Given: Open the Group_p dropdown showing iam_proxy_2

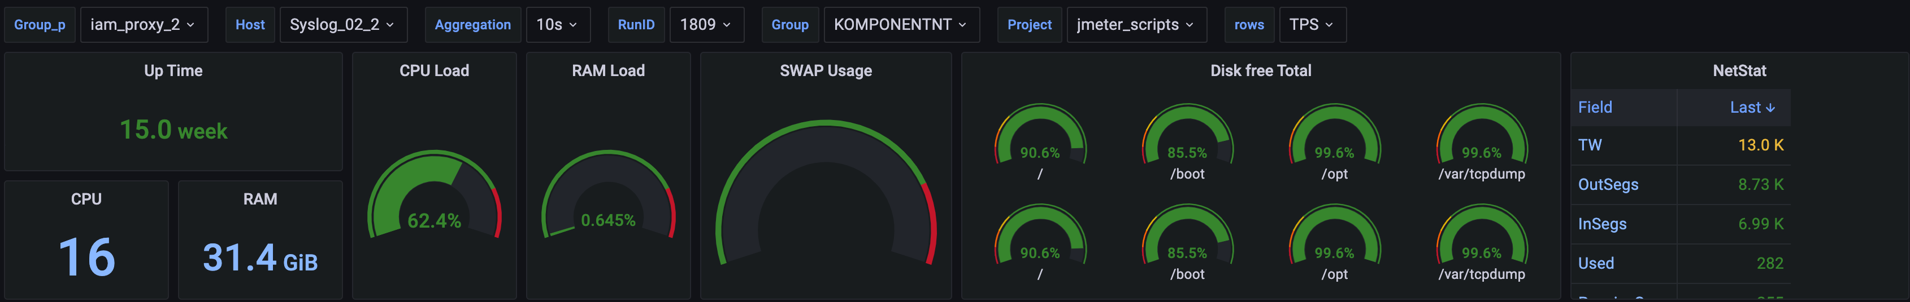Looking at the screenshot, I should tap(144, 24).
